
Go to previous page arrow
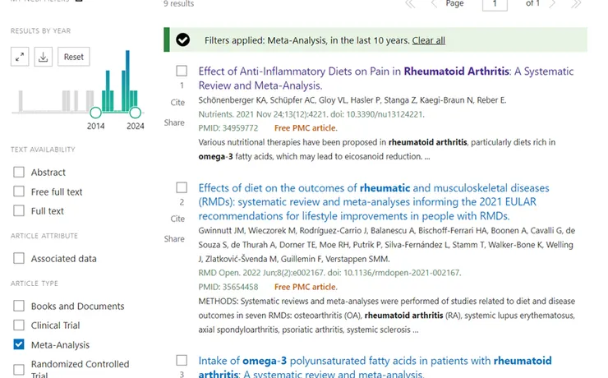[x=434, y=4]
